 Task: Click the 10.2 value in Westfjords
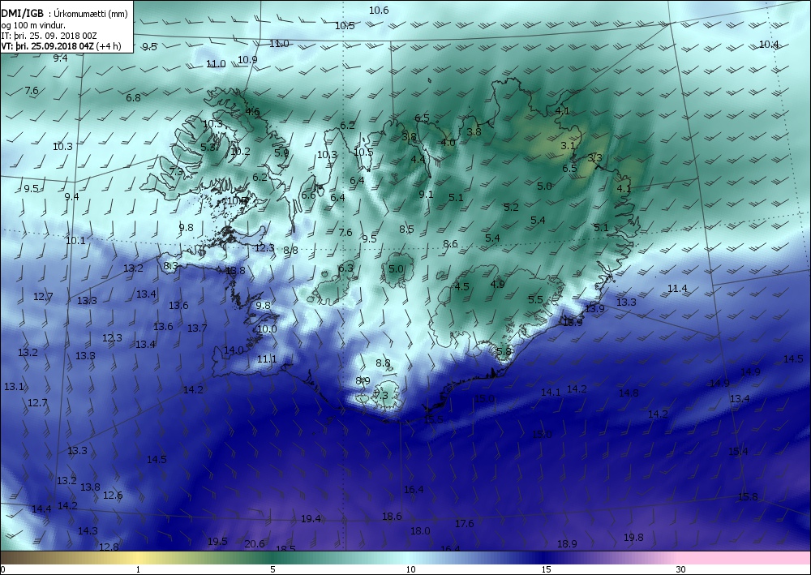click(x=241, y=151)
